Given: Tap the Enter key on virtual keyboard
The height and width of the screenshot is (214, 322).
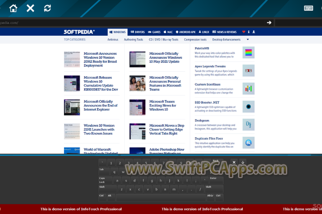Looking at the screenshot, I should pos(216,180).
